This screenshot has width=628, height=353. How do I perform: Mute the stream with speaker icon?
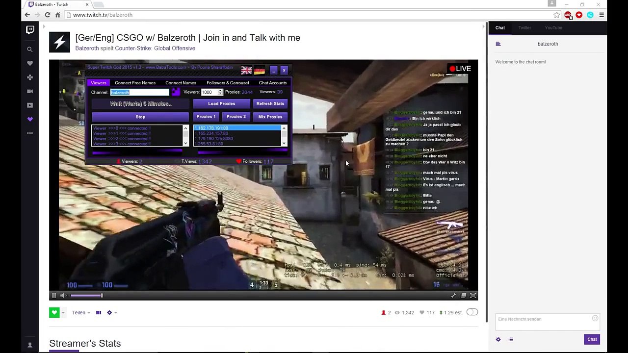62,295
